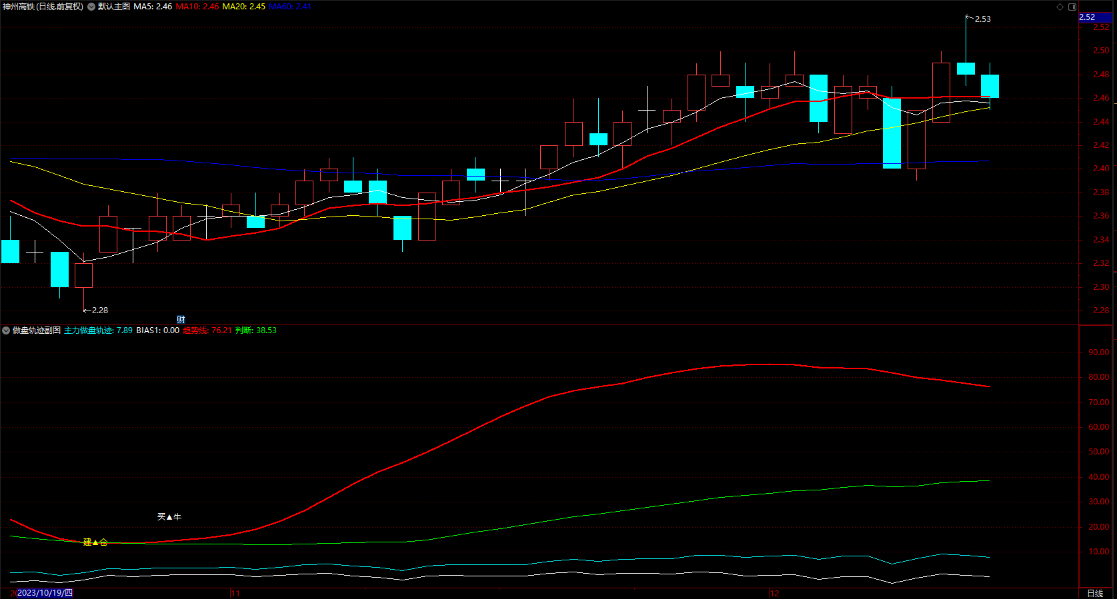Click the 80.00 sub-chart axis label
Screen dimensions: 1117x599
(x=1099, y=377)
